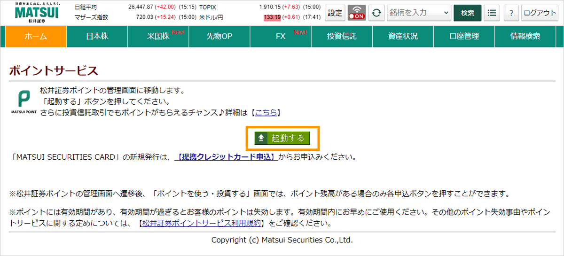Click the refresh arrows icon
Viewport: 564px width, 256px height.
[x=376, y=13]
